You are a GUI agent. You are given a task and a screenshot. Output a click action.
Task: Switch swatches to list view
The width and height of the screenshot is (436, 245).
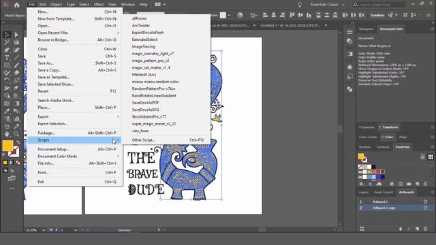tap(422, 157)
